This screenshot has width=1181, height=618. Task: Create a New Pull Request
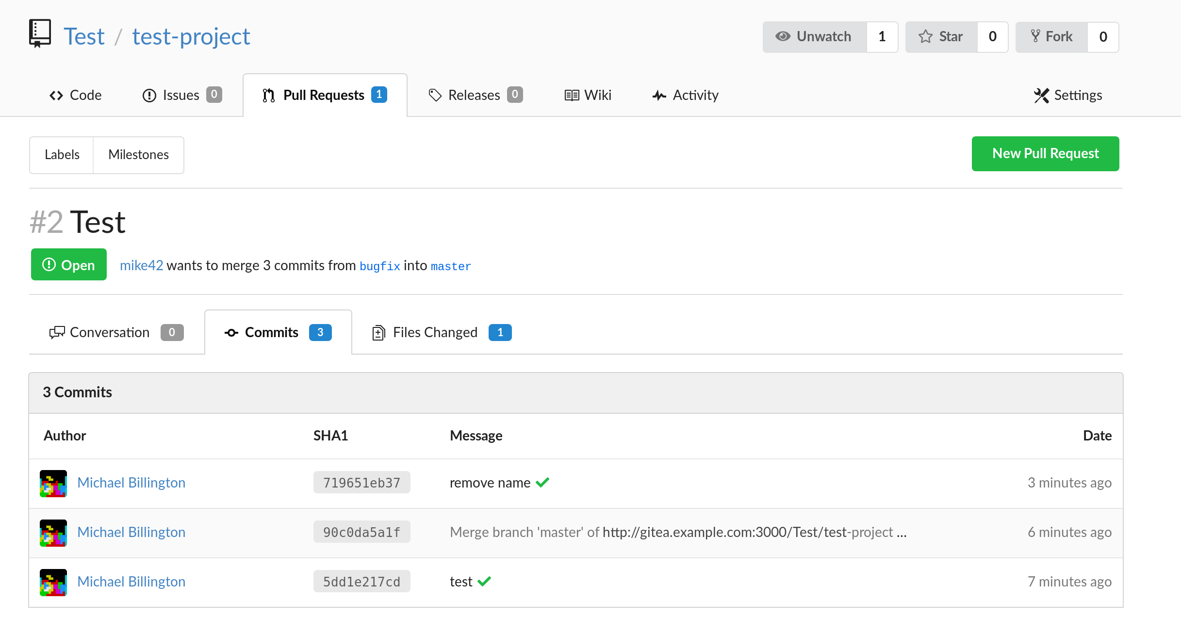click(1045, 154)
